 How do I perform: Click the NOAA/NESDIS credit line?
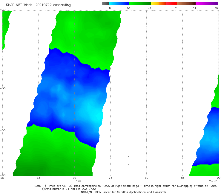click(x=123, y=192)
